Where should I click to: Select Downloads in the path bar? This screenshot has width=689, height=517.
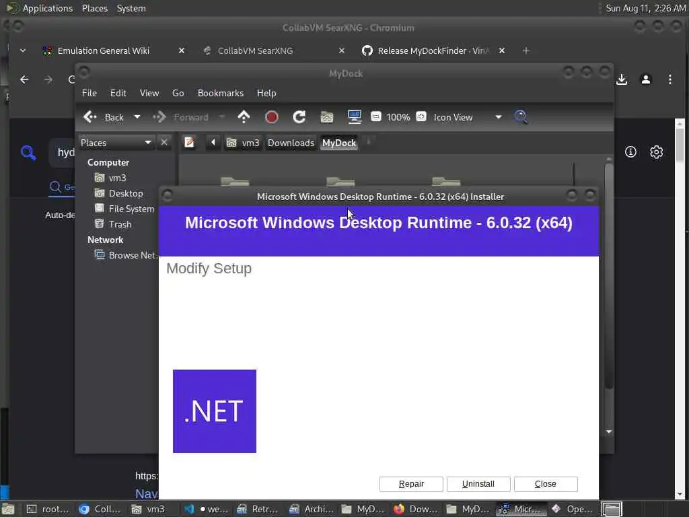(291, 143)
